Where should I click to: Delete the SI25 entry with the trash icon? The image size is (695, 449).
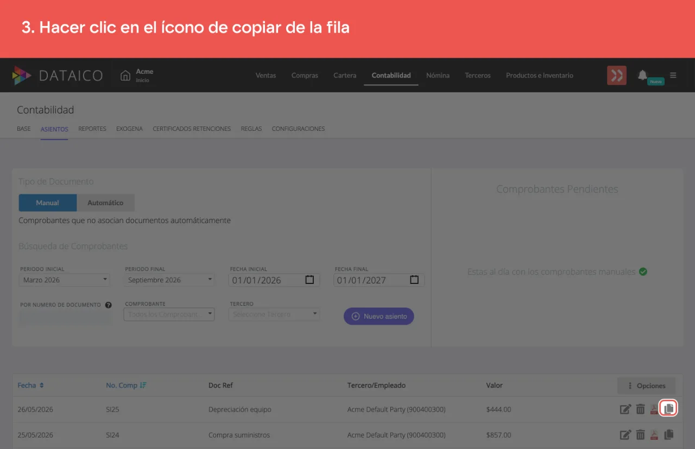click(x=641, y=409)
